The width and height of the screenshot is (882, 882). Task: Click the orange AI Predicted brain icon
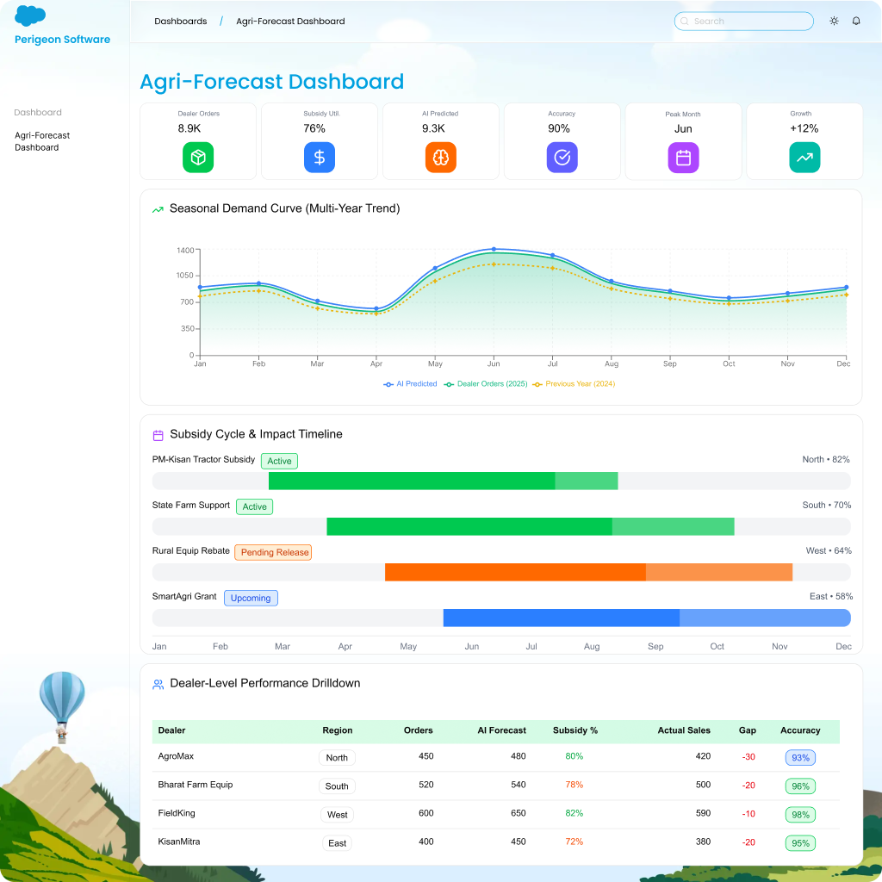tap(441, 158)
